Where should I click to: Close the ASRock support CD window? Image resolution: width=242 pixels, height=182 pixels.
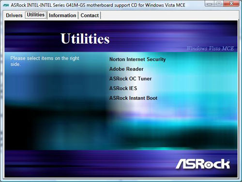231,3
